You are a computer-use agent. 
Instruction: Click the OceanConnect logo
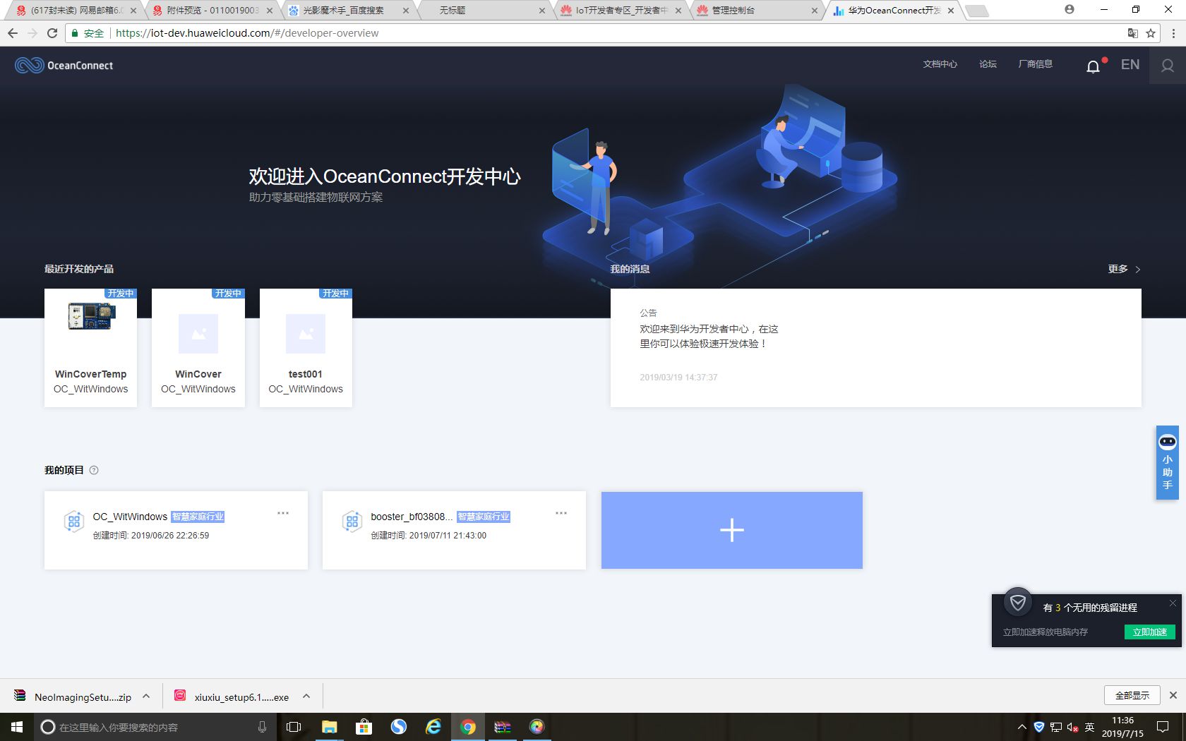[x=64, y=66]
